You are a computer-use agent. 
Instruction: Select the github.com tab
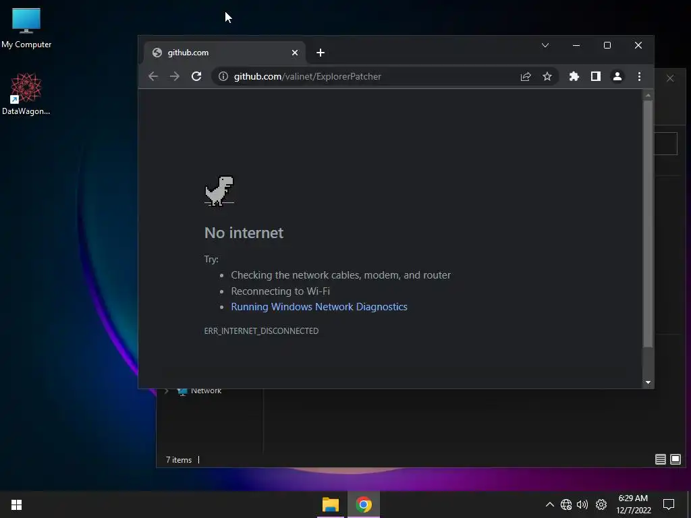tap(225, 53)
